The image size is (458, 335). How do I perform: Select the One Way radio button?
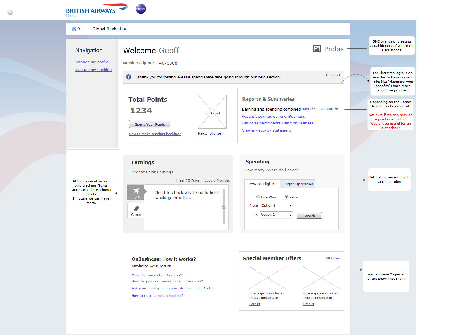(x=258, y=197)
